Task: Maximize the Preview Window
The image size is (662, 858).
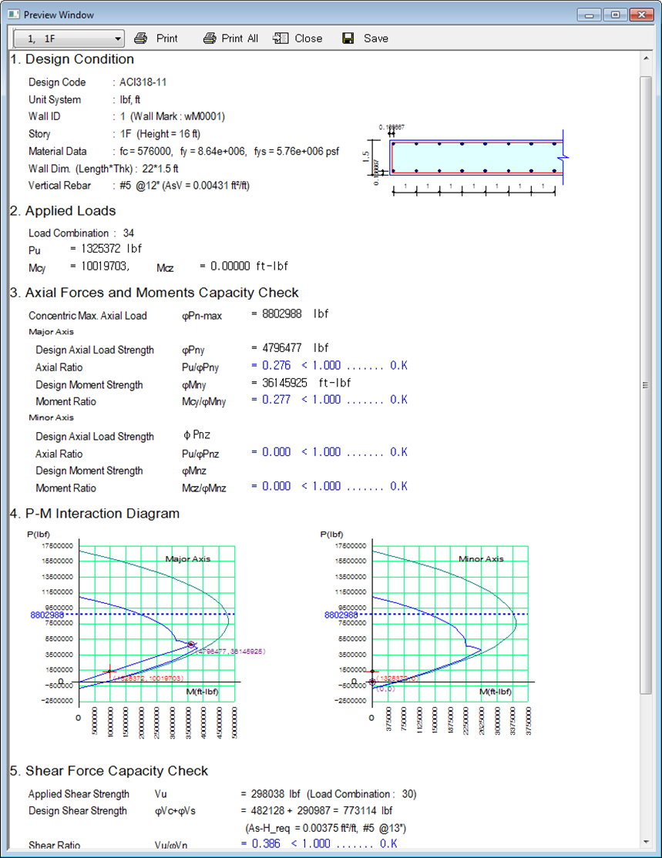Action: tap(615, 15)
